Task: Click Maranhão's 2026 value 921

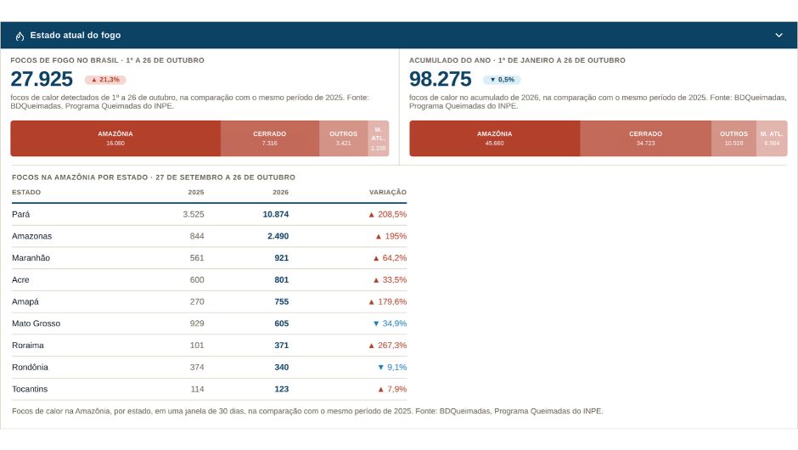Action: pos(282,258)
